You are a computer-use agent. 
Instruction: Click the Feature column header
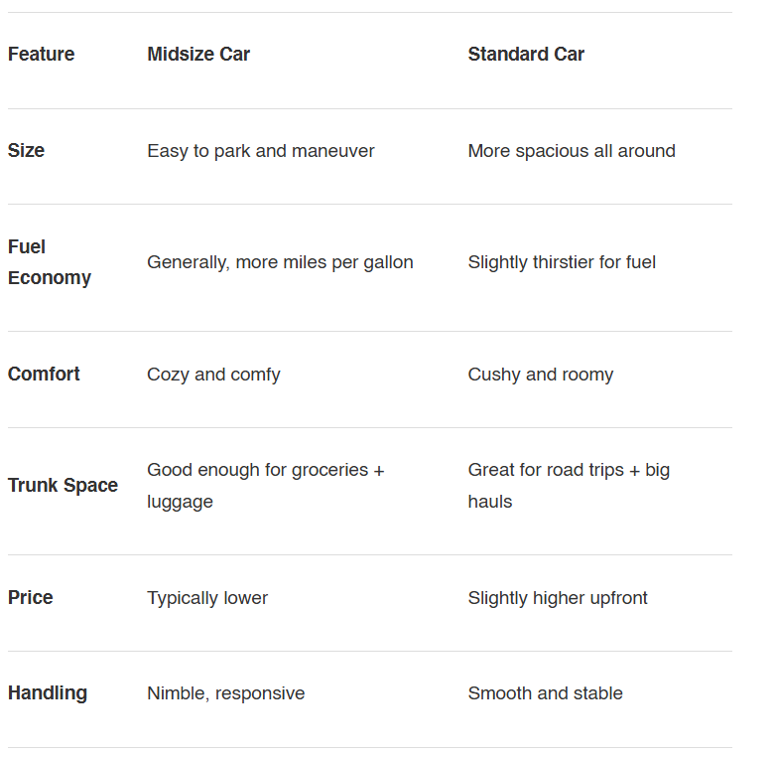(x=41, y=55)
